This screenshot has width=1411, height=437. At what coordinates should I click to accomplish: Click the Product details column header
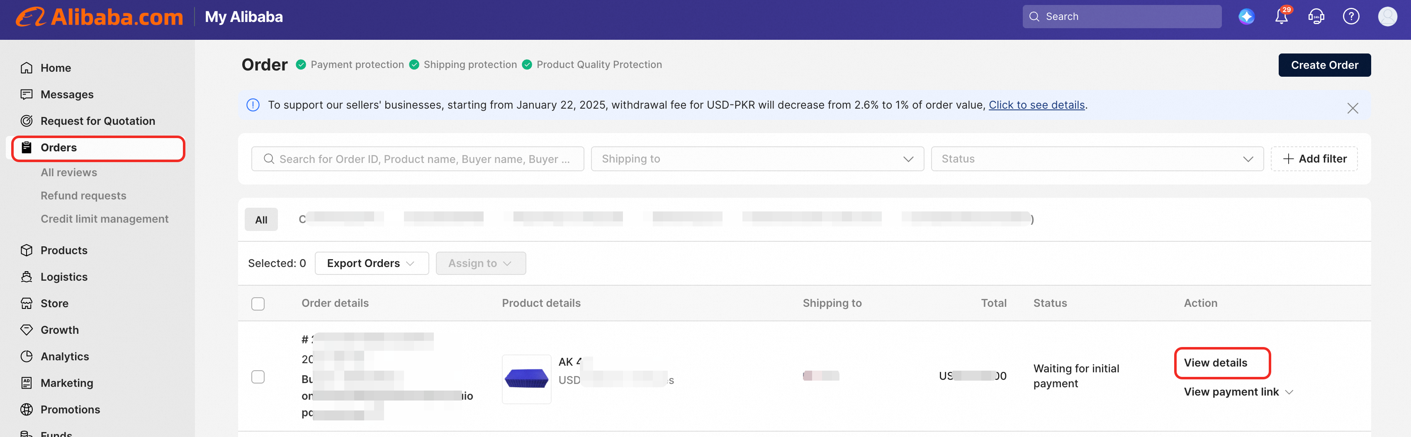point(541,303)
